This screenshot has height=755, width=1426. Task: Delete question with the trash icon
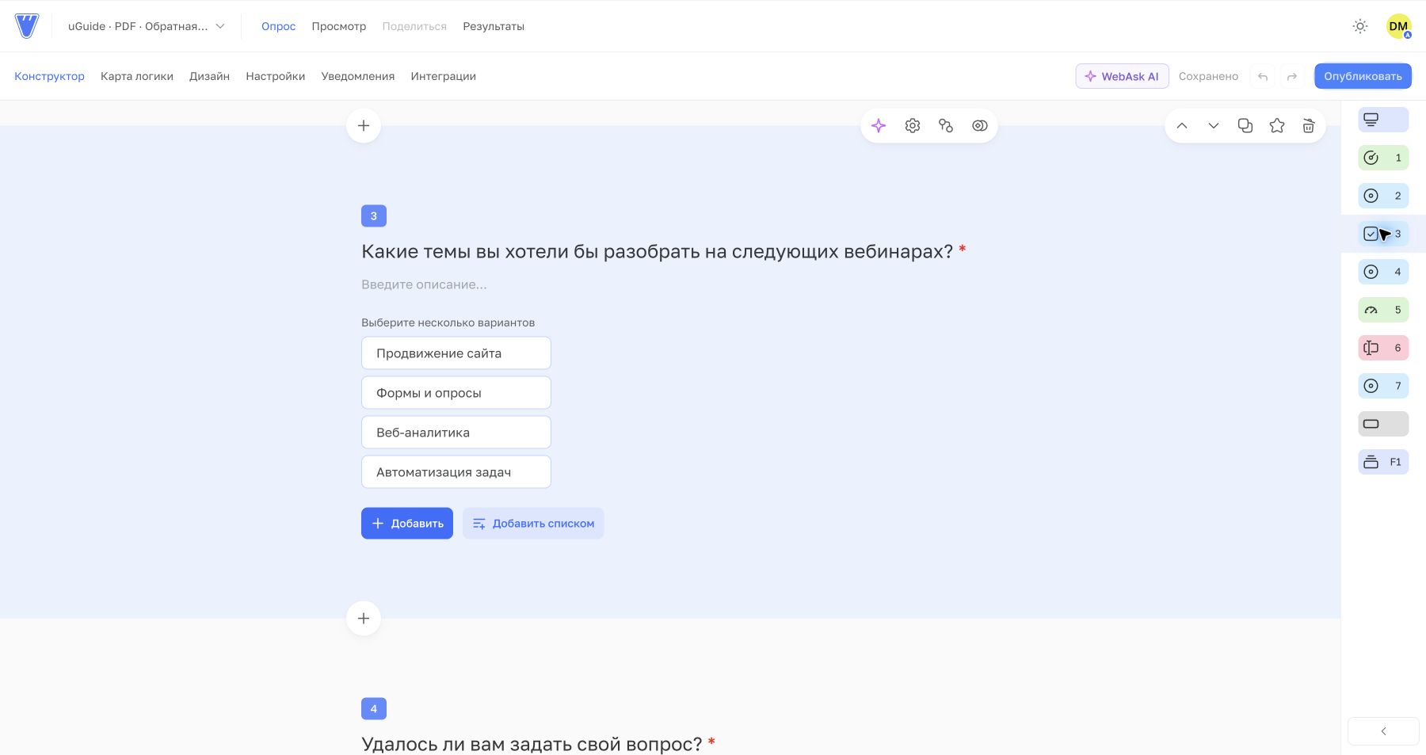coord(1309,126)
